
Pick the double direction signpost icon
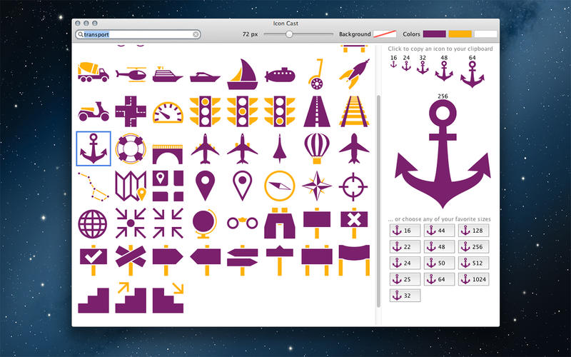(242, 261)
